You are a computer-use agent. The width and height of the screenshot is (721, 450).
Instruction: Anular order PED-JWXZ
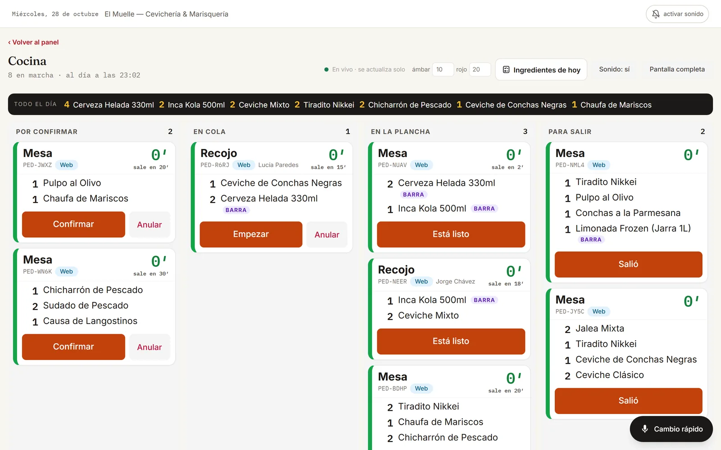(150, 225)
